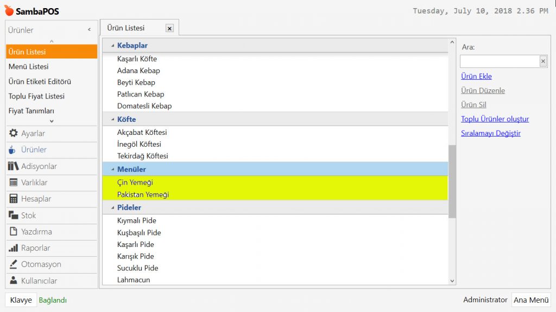This screenshot has width=556, height=312.
Task: Click the Raporlar bar chart icon
Action: tap(14, 248)
